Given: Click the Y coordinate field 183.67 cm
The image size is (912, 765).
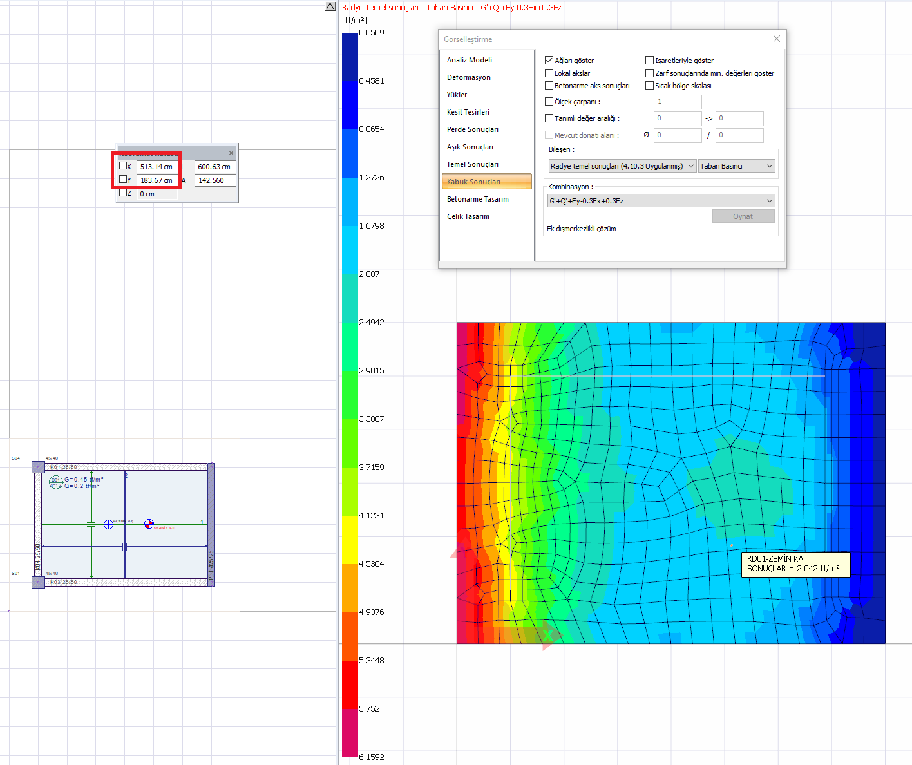Looking at the screenshot, I should [157, 180].
